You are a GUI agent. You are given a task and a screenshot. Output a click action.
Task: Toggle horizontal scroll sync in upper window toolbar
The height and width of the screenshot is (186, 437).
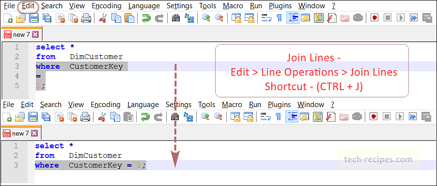tap(250, 18)
